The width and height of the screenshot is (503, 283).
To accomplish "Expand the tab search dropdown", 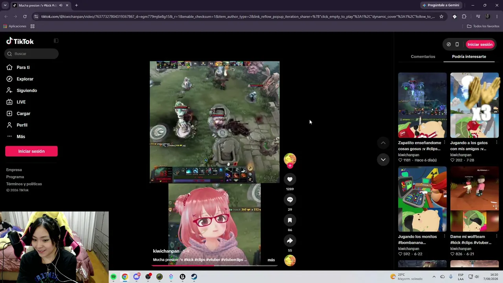I will click(5, 6).
